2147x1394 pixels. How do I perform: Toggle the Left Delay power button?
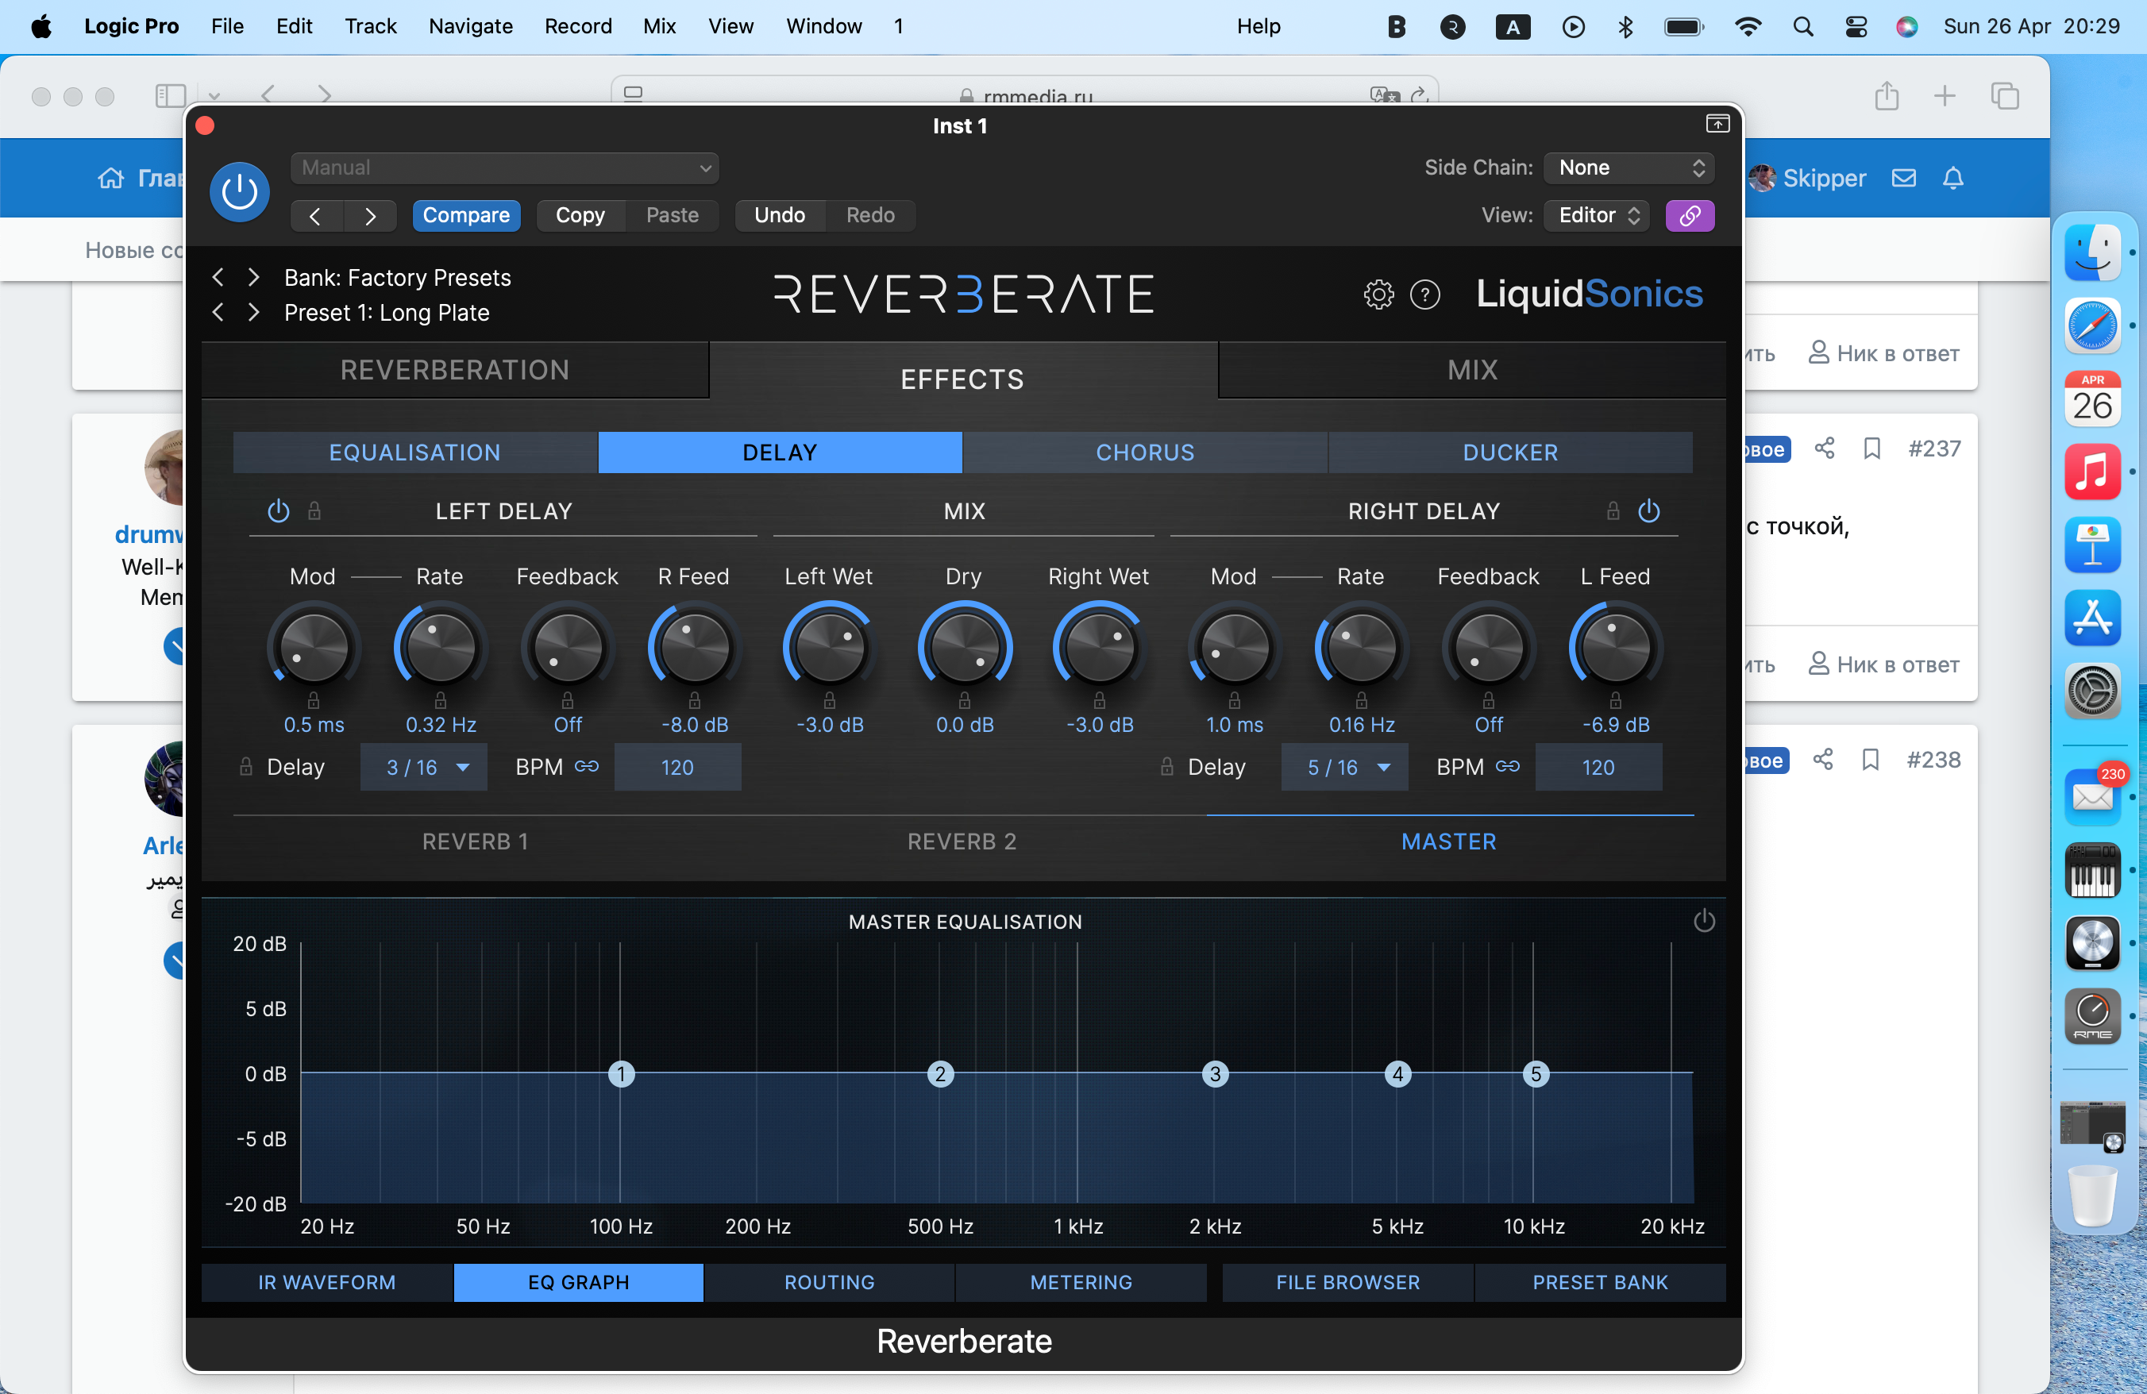279,511
